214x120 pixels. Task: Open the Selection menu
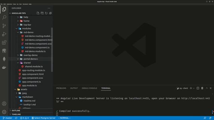(x=9, y=4)
